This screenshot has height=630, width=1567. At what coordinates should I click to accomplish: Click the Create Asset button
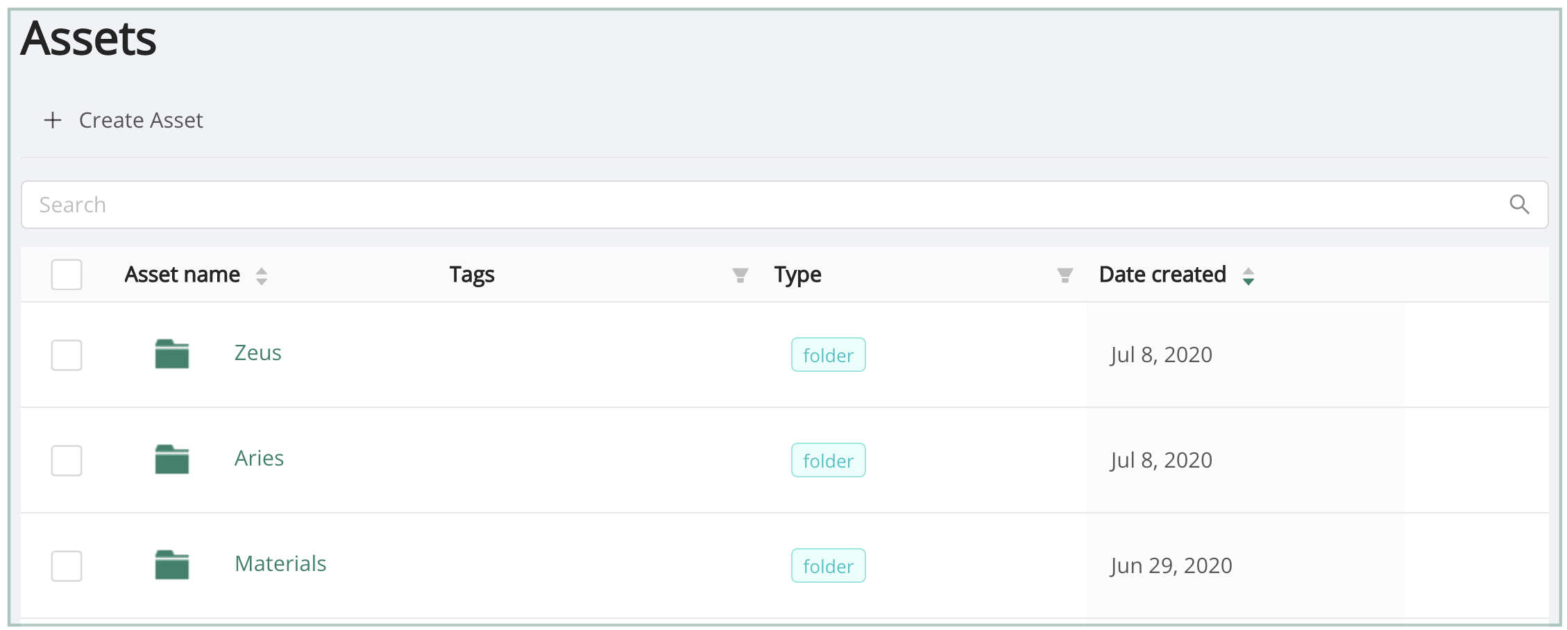[x=140, y=121]
